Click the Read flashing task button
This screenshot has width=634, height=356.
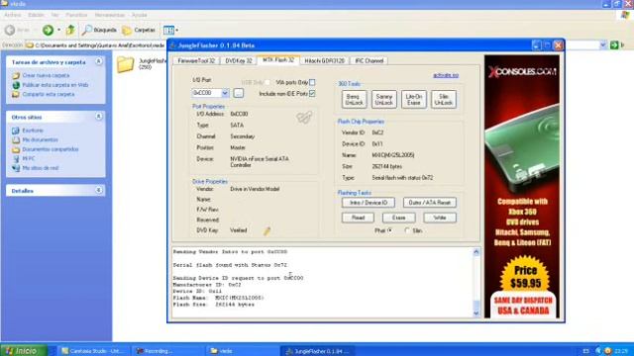point(358,218)
